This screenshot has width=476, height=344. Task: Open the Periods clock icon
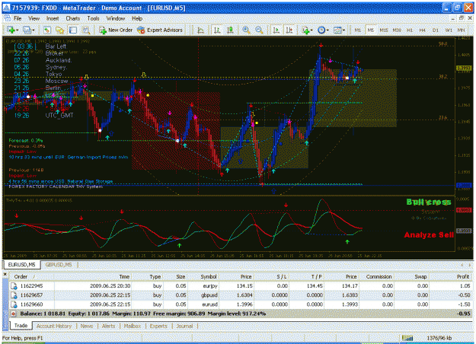coord(321,30)
